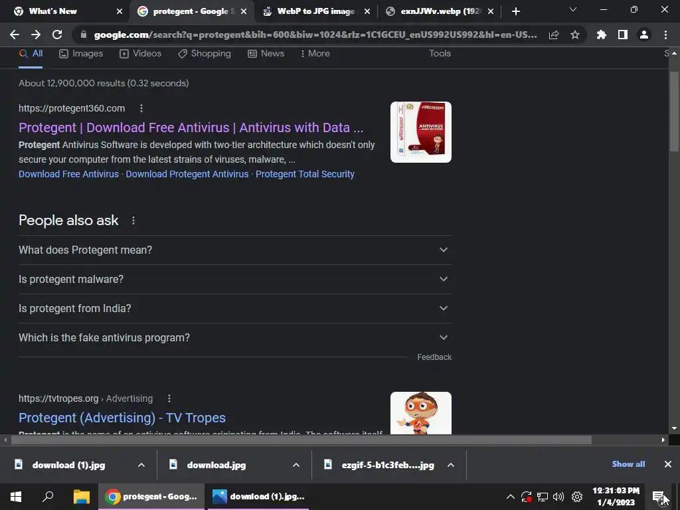This screenshot has height=510, width=680.
Task: Open Protegent Download Free Antivirus result
Action: pyautogui.click(x=191, y=127)
